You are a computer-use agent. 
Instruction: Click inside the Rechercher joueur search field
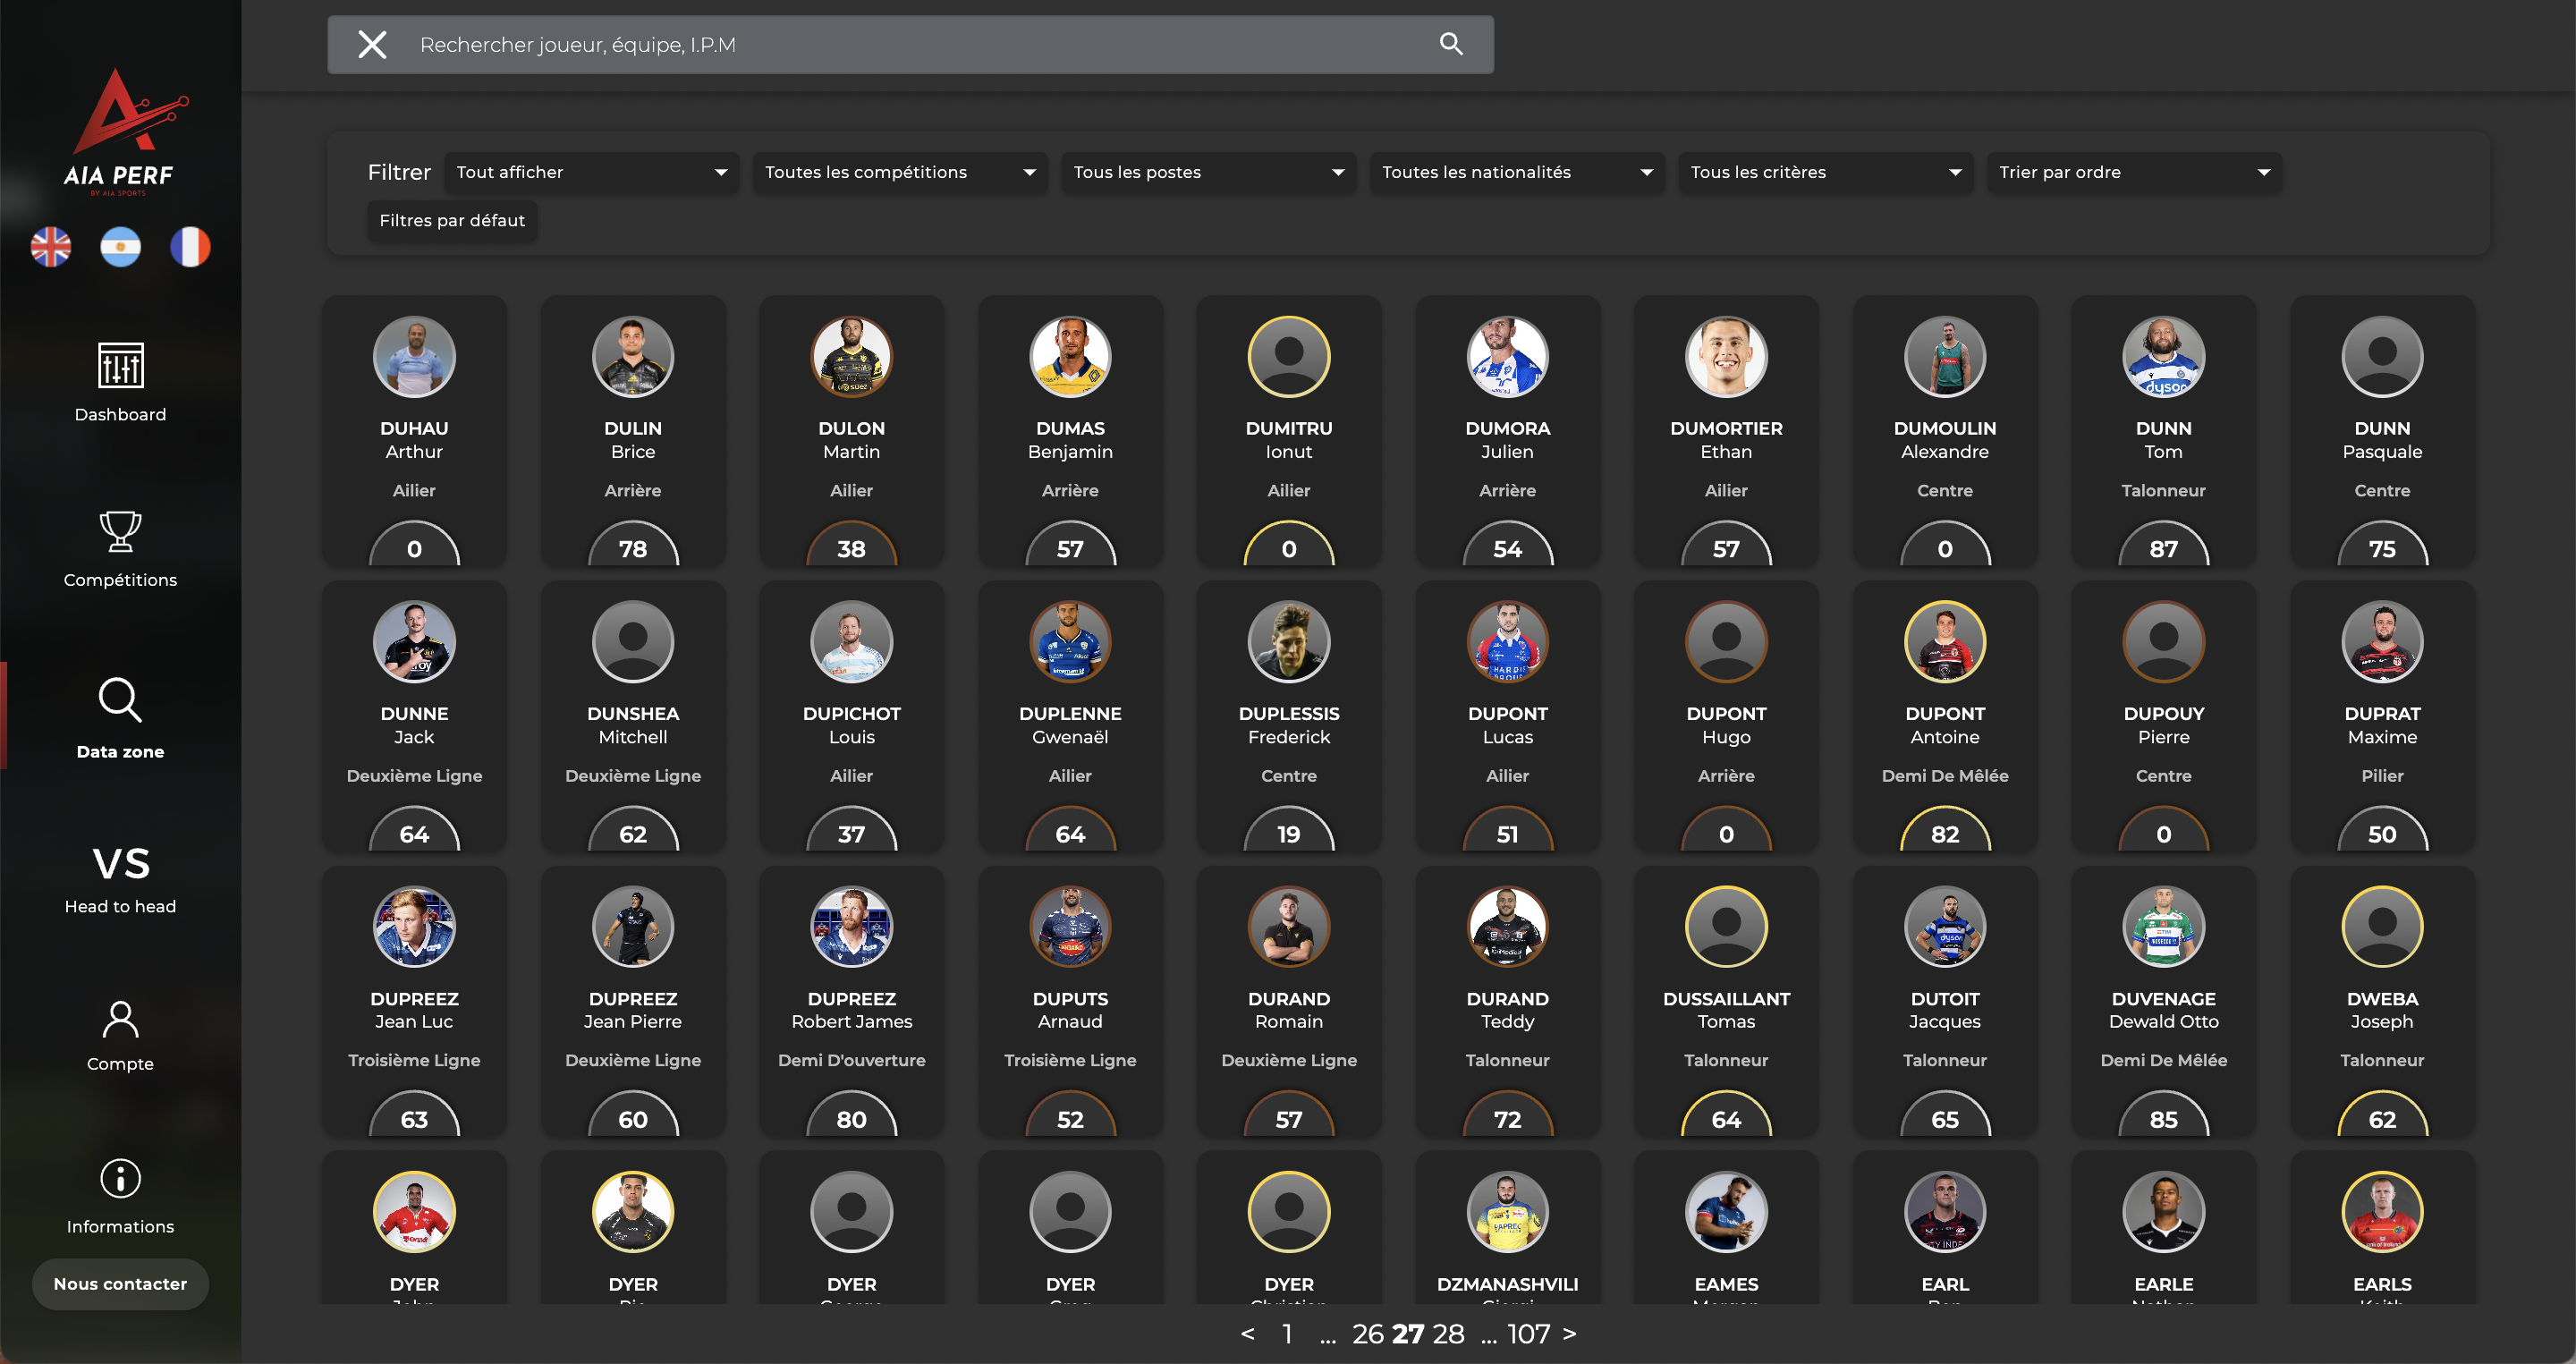910,44
